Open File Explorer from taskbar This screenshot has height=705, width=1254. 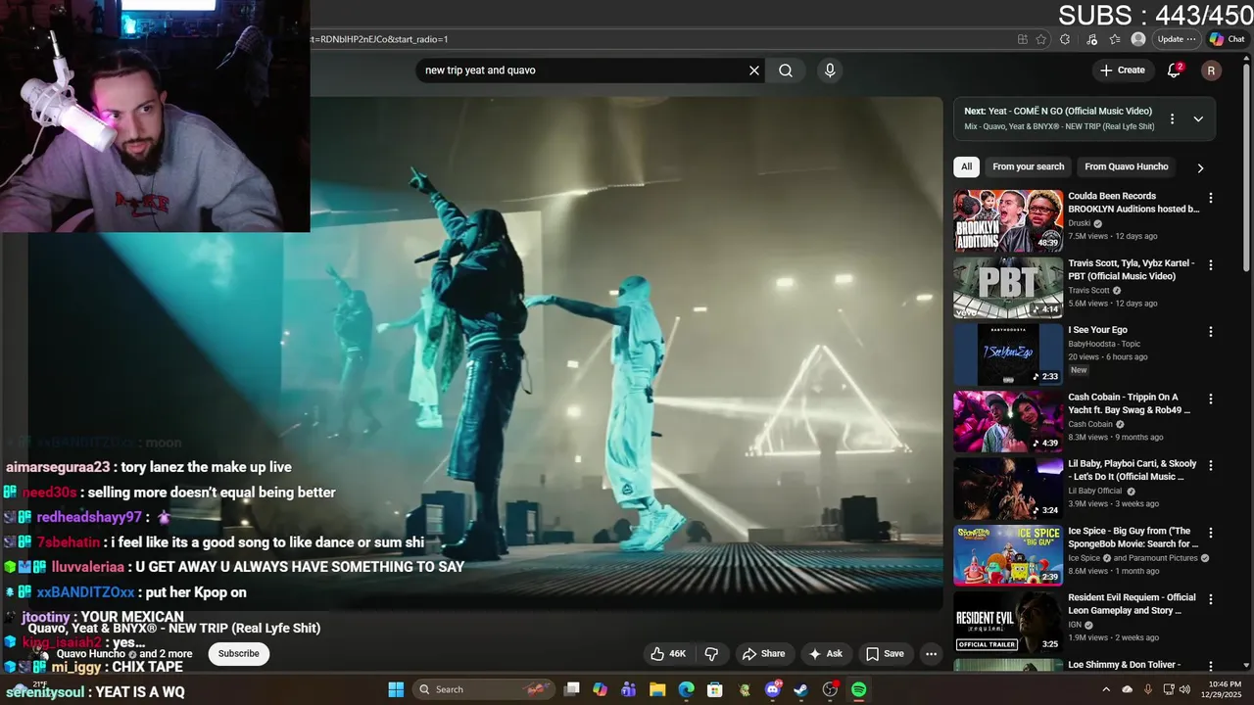pos(657,689)
